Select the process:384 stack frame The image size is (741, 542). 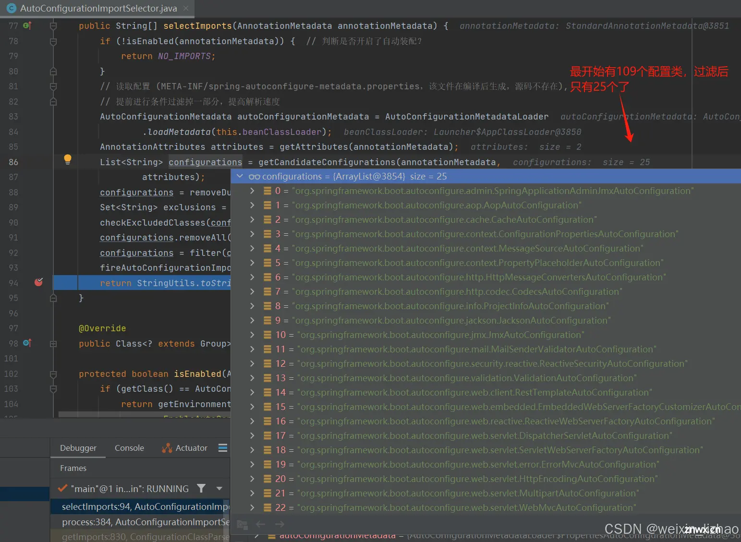click(140, 522)
